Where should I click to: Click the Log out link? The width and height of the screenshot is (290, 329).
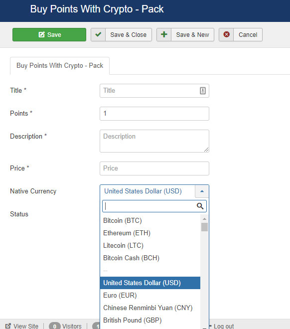222,326
